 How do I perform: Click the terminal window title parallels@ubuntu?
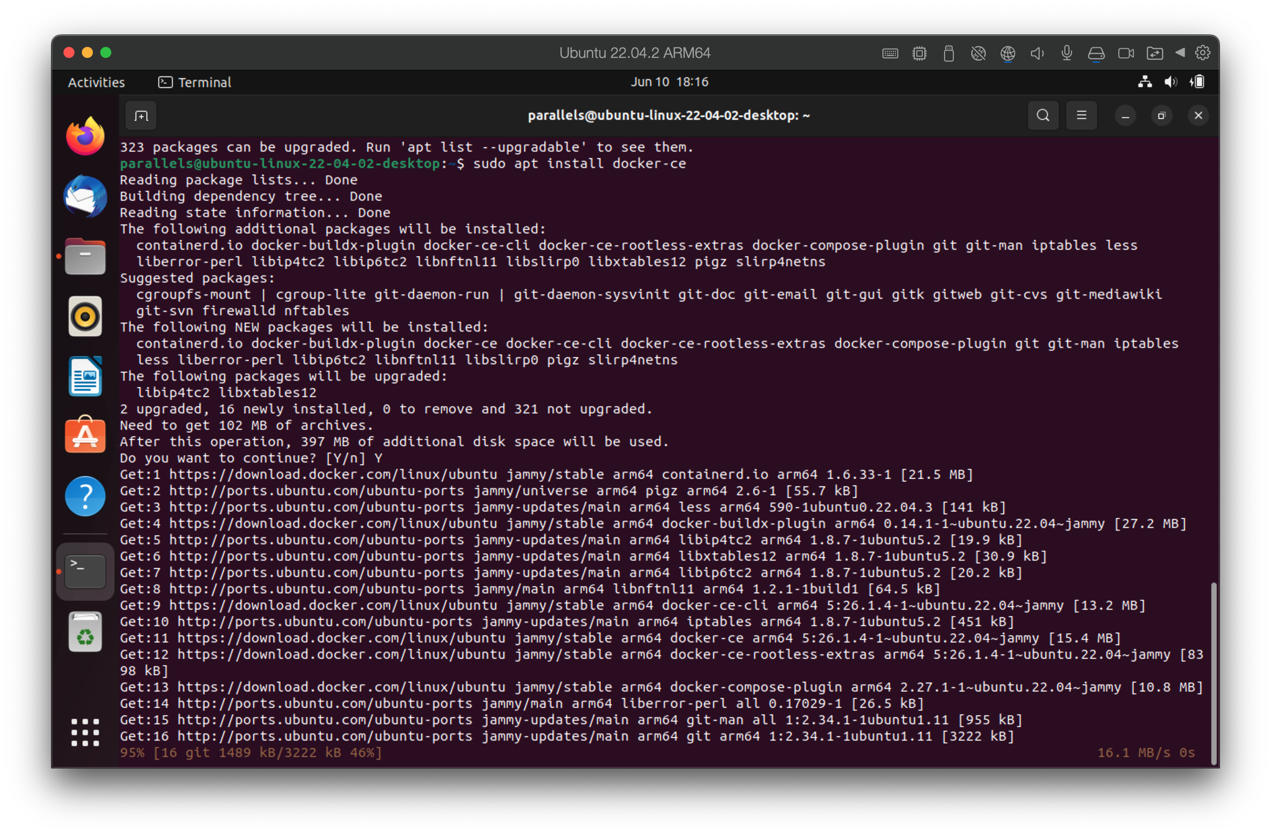coord(669,115)
